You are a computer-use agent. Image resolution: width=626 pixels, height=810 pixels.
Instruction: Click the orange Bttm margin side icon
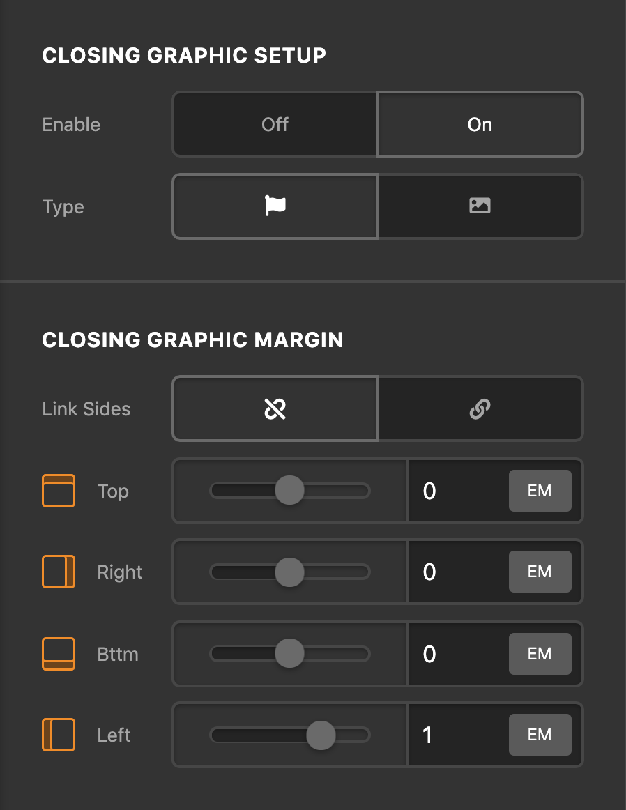[59, 654]
